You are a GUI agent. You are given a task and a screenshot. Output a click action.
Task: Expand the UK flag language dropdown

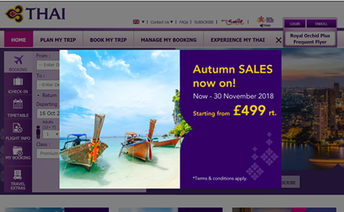pos(139,22)
